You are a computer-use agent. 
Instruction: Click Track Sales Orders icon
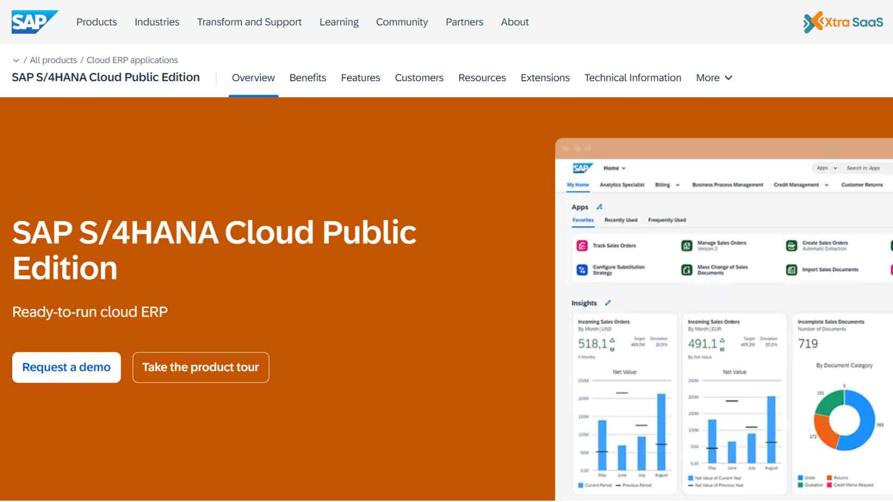[582, 245]
